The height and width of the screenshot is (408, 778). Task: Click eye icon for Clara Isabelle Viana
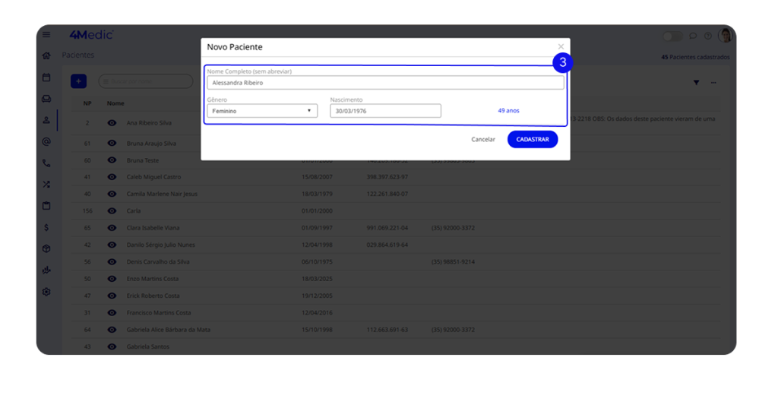[112, 228]
